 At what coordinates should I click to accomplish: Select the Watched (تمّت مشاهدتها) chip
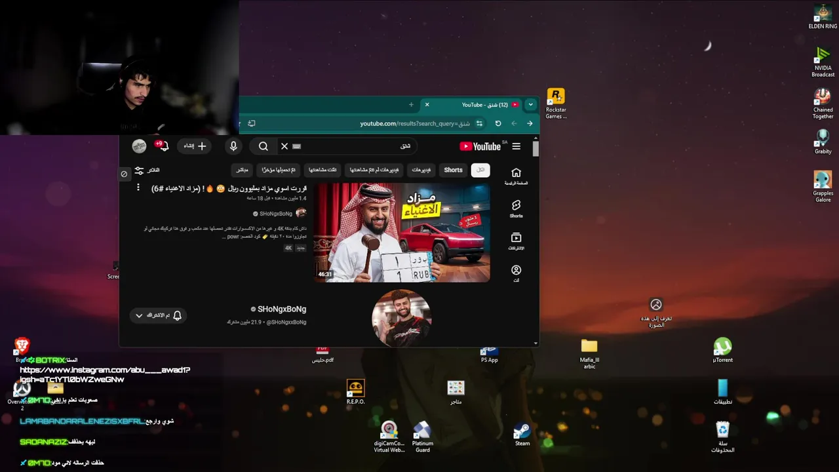(322, 170)
